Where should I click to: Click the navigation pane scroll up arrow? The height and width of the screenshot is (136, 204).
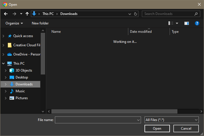pyautogui.click(x=43, y=31)
